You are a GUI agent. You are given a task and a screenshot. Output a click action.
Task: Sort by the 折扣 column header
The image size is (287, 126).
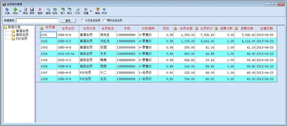166,29
